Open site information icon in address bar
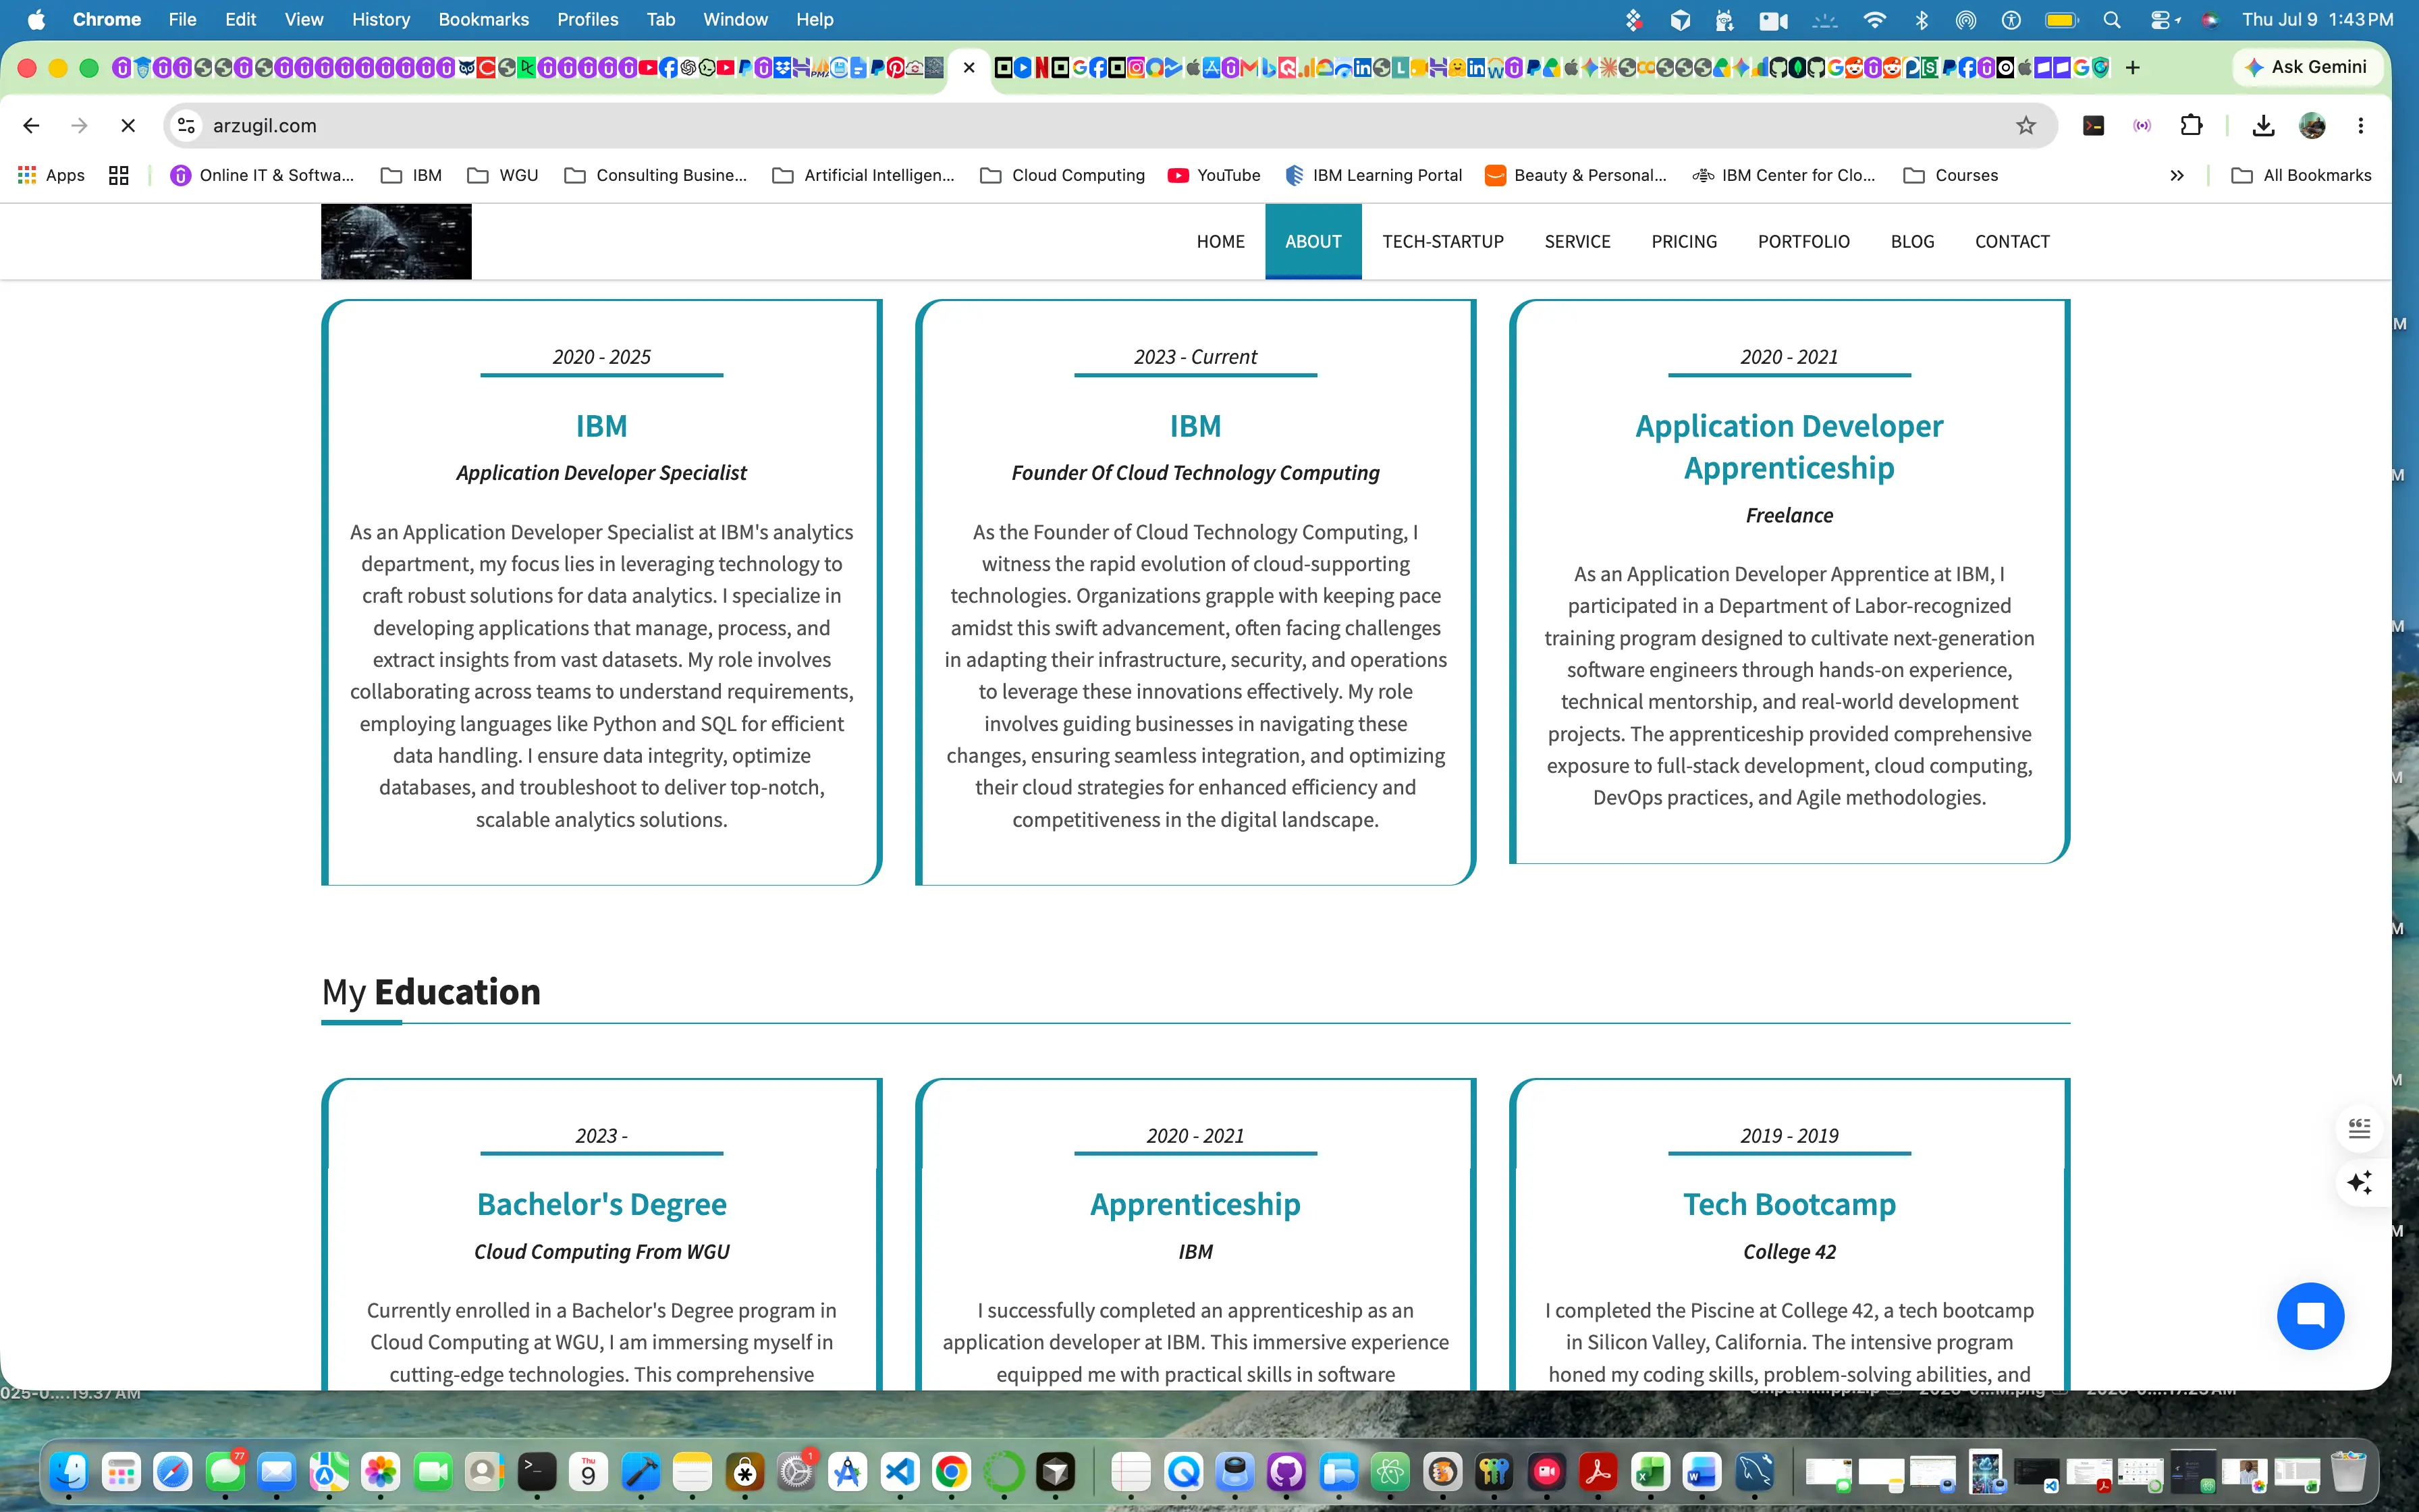The height and width of the screenshot is (1512, 2419). pyautogui.click(x=186, y=125)
